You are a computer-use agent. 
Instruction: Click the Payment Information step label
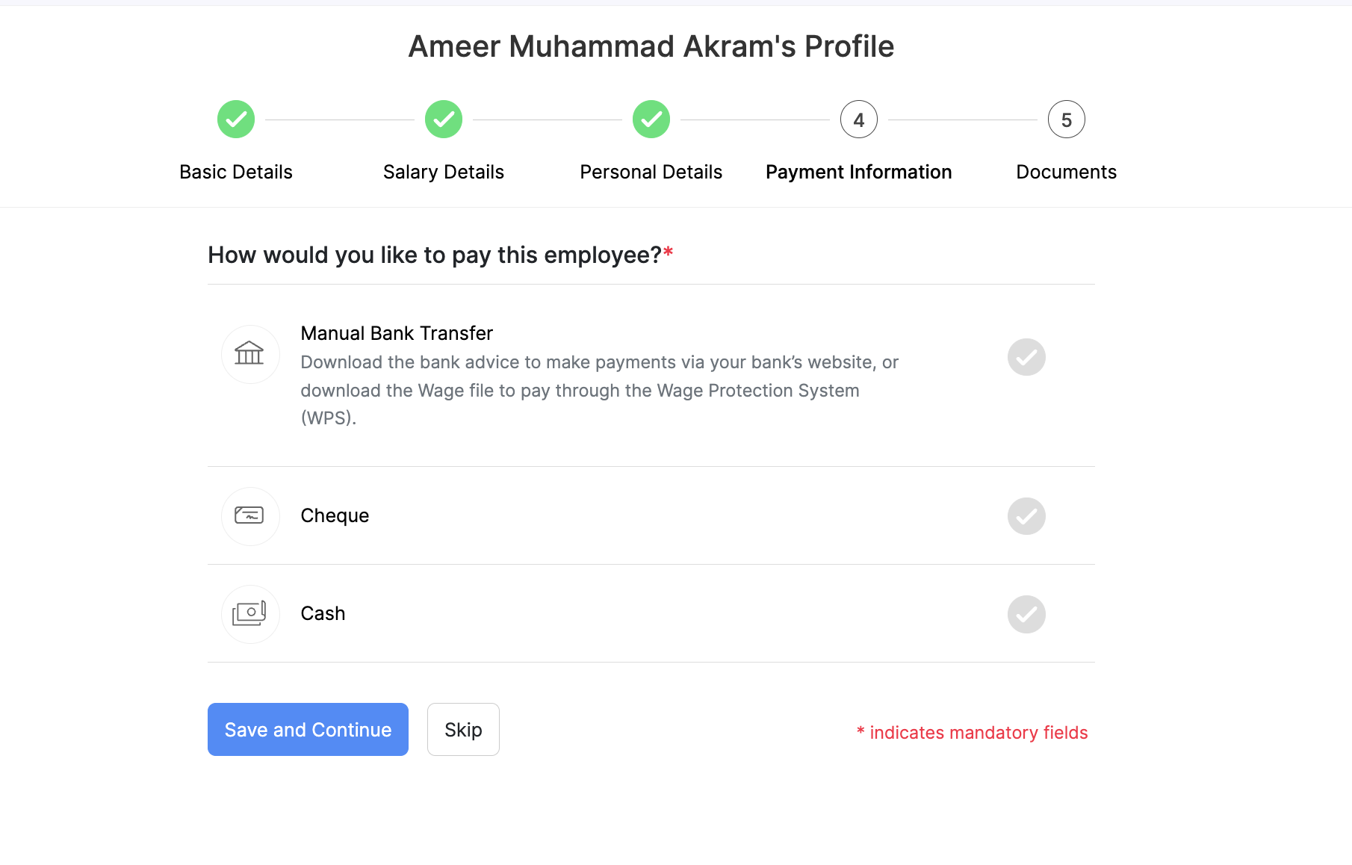tap(859, 172)
